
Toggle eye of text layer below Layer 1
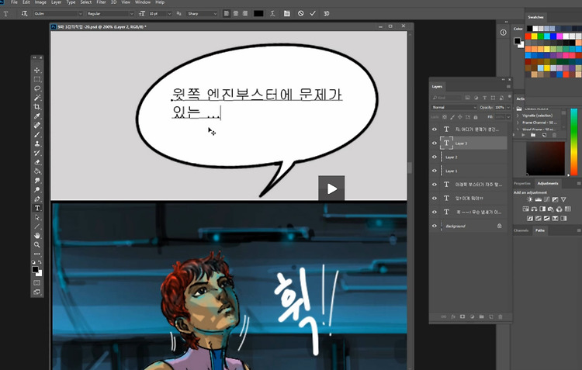(435, 185)
